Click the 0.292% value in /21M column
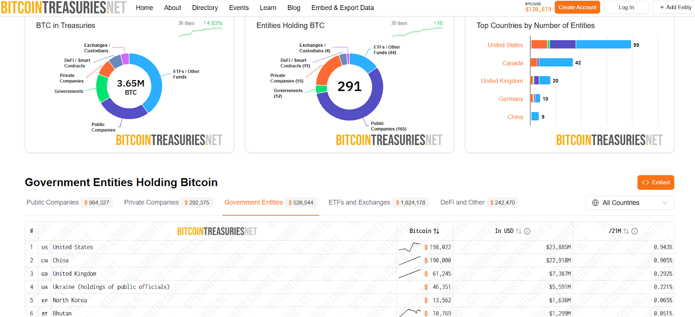Screen dimensions: 695x317 coord(663,274)
